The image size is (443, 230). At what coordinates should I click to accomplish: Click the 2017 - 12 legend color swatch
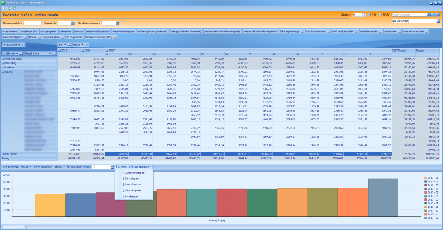click(x=425, y=218)
